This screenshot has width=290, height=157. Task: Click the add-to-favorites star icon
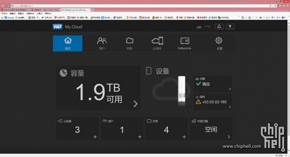pyautogui.click(x=2, y=17)
